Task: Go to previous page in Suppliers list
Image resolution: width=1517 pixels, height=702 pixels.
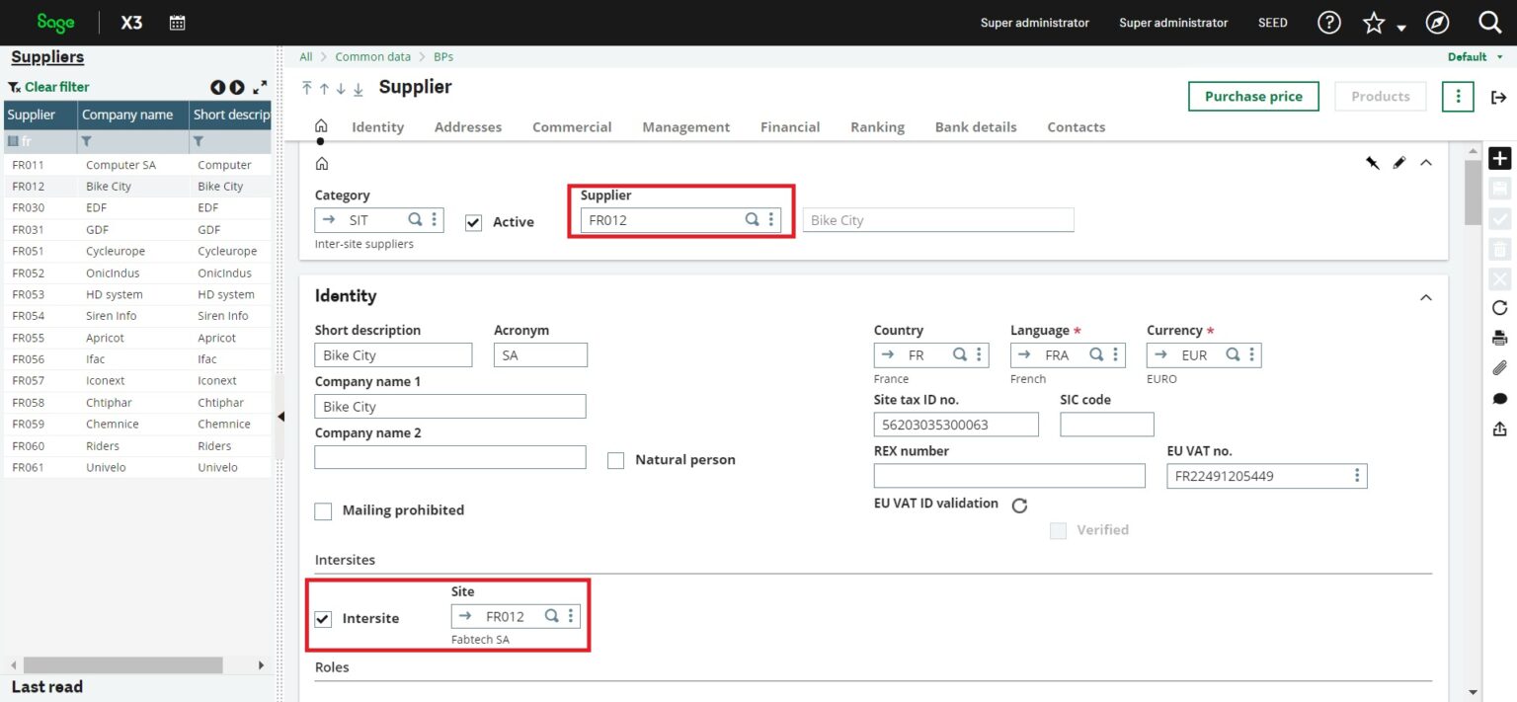Action: tap(217, 87)
